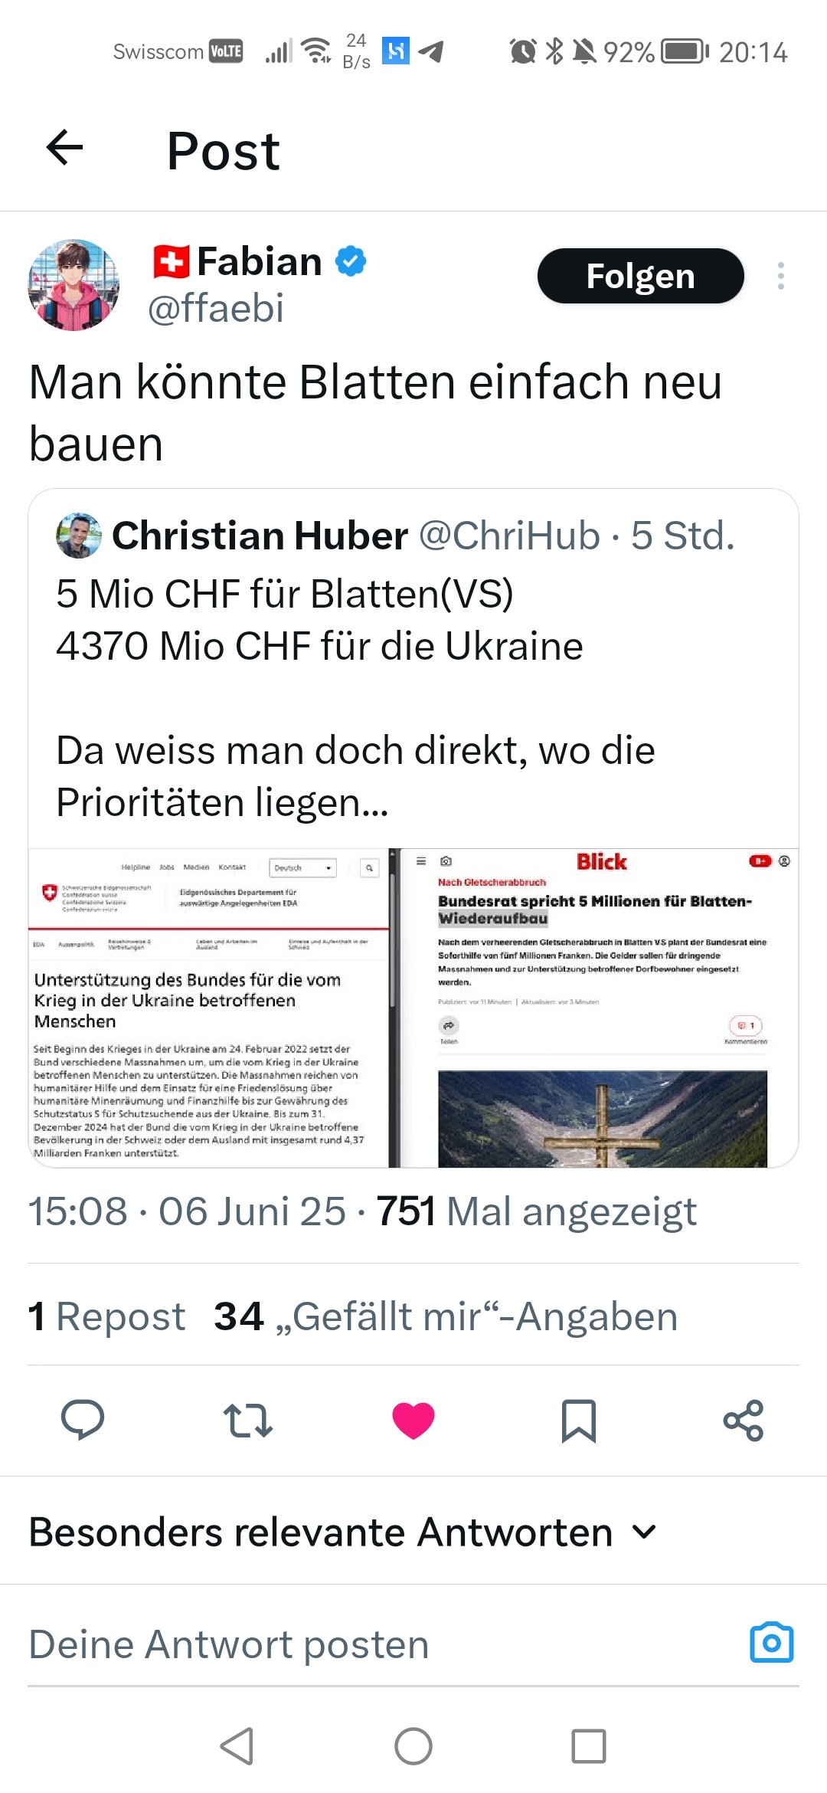Open the quoted @ChriHub post text

coord(356,697)
